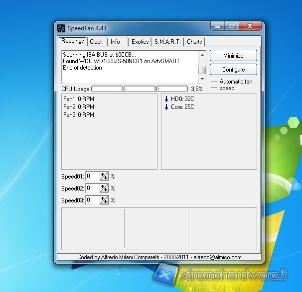The height and width of the screenshot is (292, 302).
Task: Switch to the Clock tab
Action: click(96, 42)
